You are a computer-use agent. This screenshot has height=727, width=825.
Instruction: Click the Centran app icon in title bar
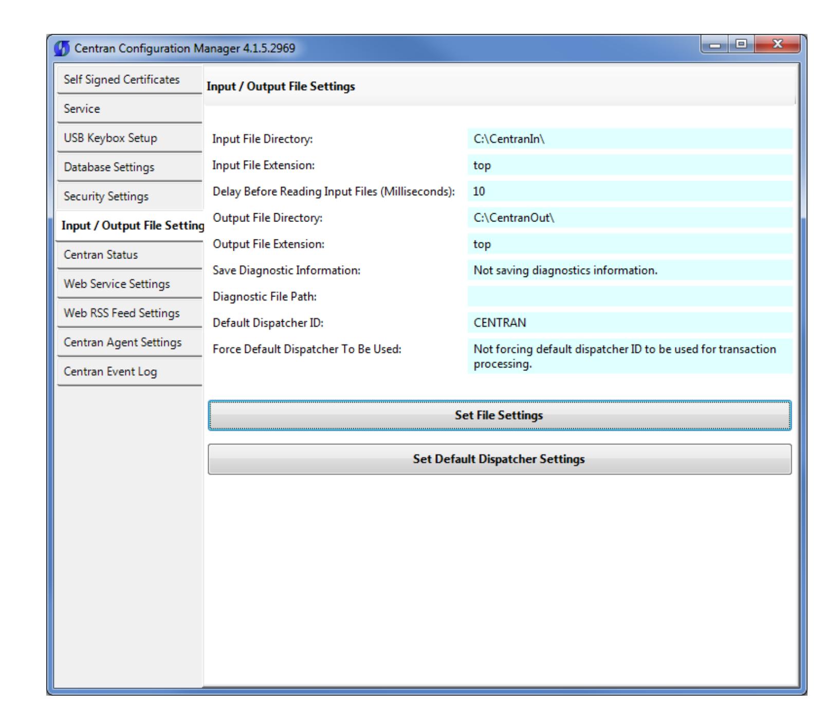point(62,49)
